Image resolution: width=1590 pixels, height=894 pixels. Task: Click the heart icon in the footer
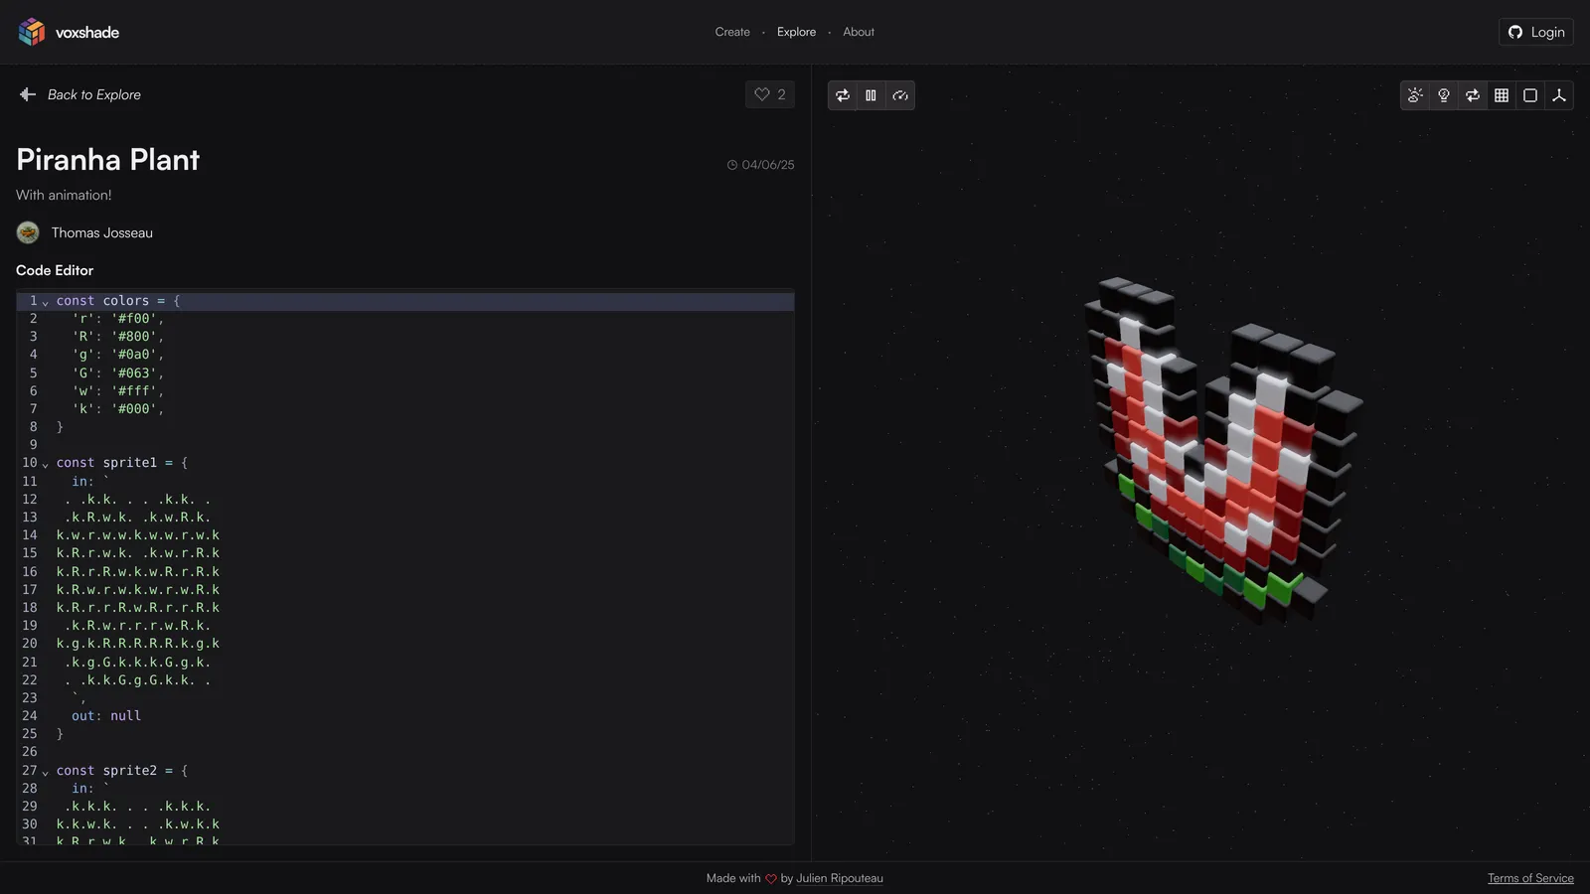point(771,879)
